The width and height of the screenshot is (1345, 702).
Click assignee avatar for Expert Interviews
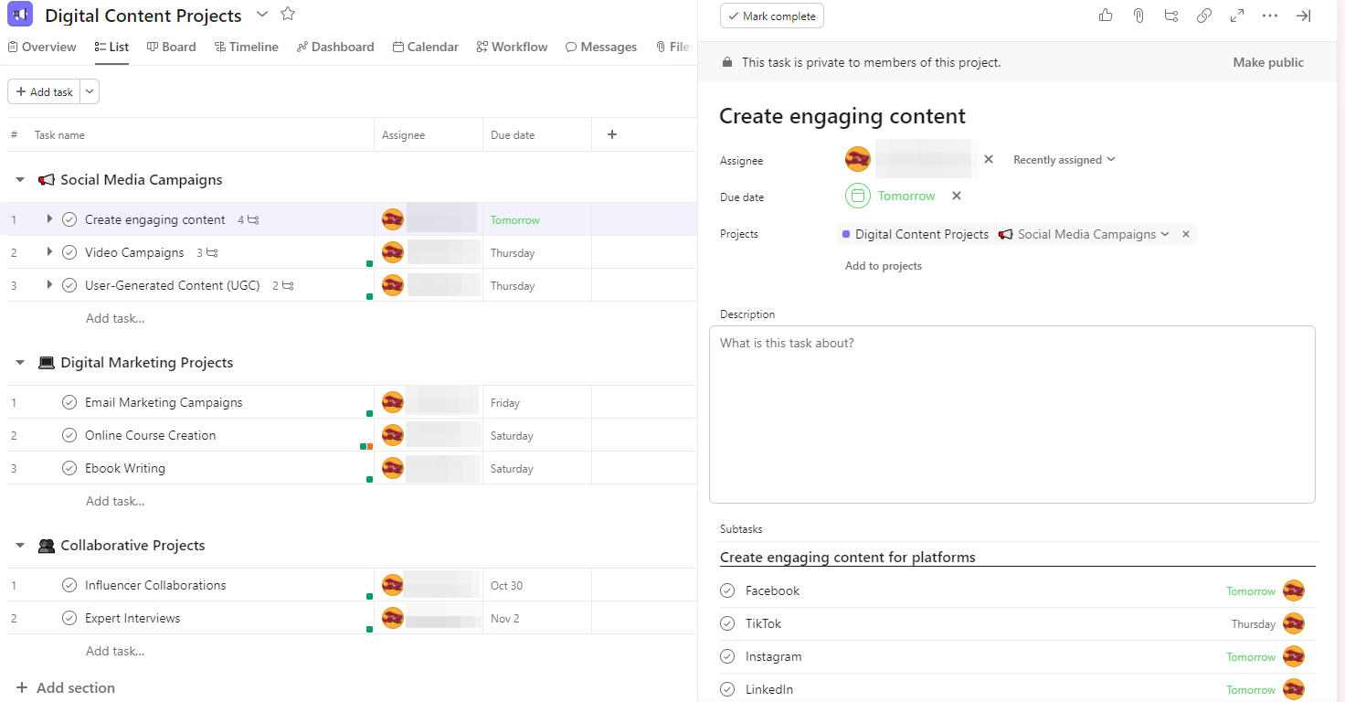click(393, 618)
